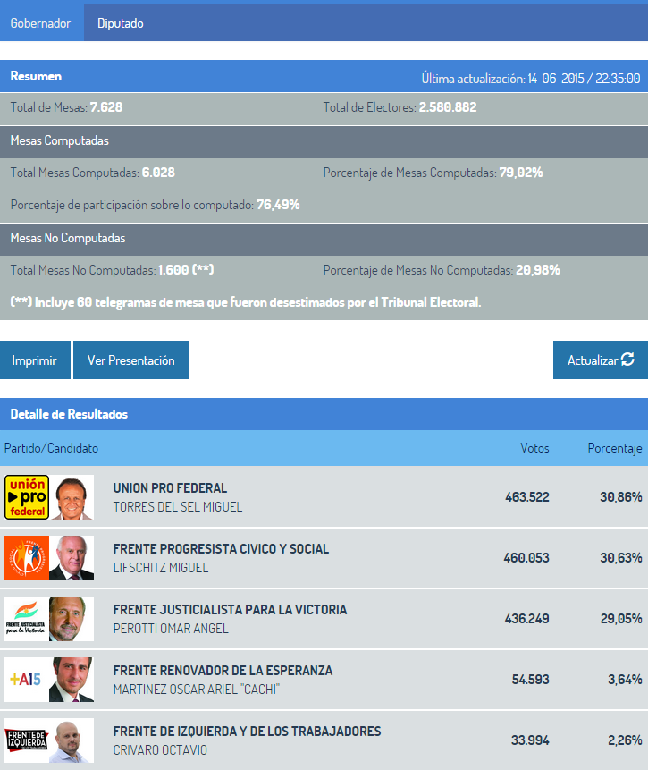Click participation percentage 76,49% value
648x770 pixels.
(278, 205)
